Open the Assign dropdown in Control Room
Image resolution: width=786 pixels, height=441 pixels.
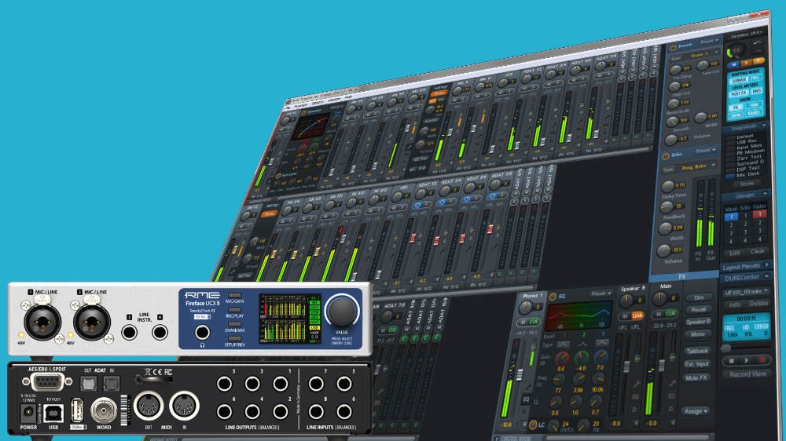click(696, 411)
